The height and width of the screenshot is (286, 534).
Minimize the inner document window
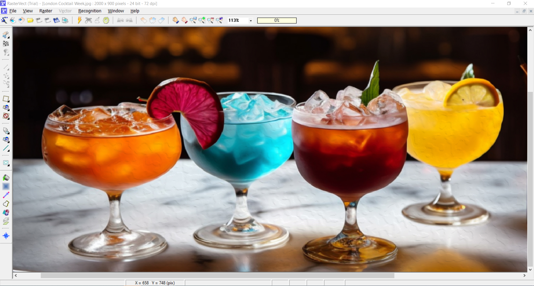[x=517, y=11]
